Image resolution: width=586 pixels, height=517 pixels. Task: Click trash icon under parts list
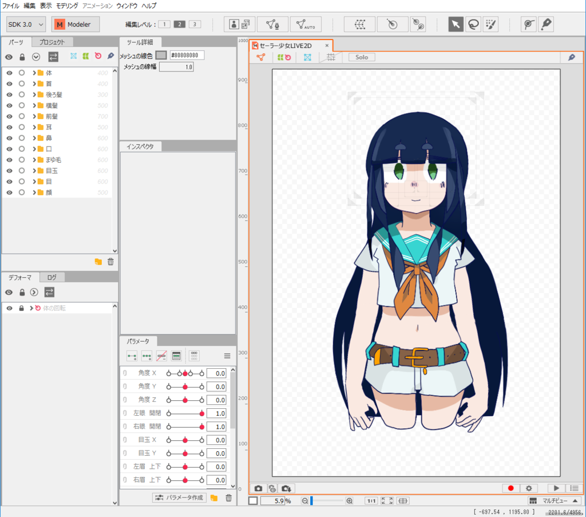[110, 262]
